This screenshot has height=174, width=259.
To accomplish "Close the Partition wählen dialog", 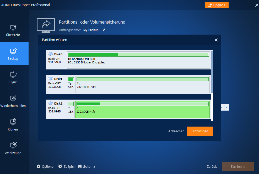I will [x=216, y=40].
